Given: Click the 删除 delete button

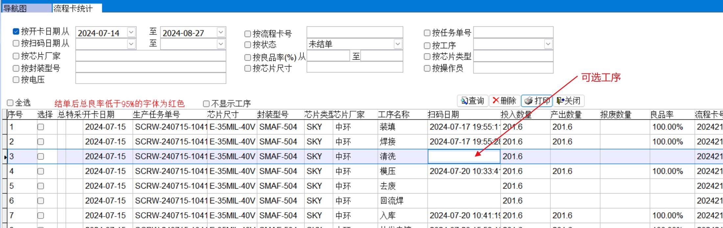Looking at the screenshot, I should pyautogui.click(x=504, y=101).
